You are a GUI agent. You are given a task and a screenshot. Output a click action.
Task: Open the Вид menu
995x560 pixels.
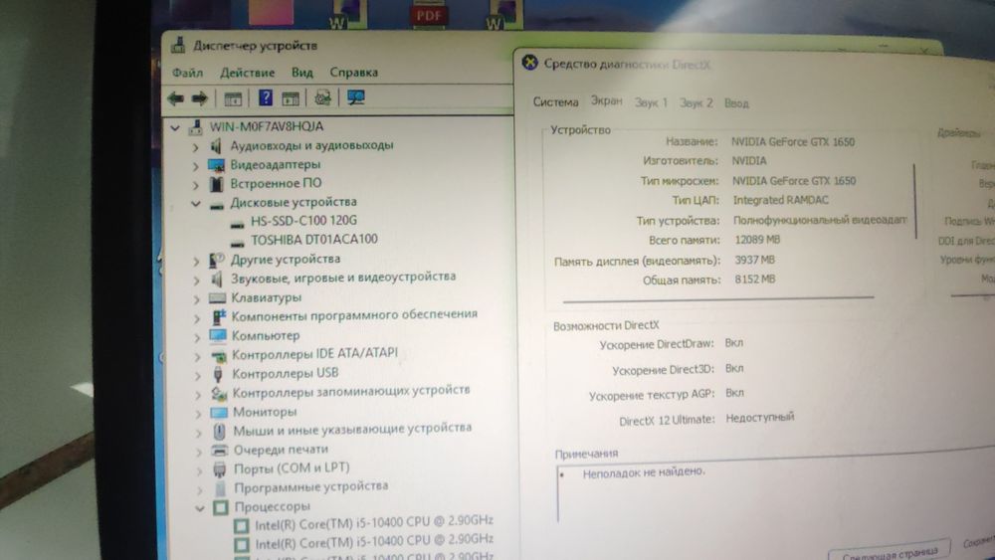(x=302, y=73)
